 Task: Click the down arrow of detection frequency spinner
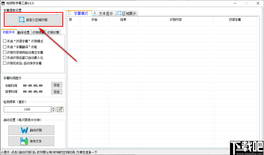pyautogui.click(x=53, y=111)
